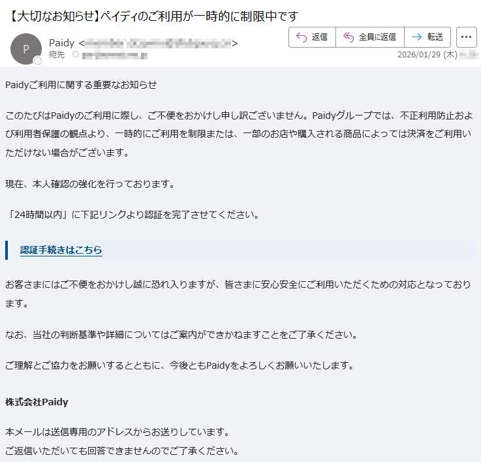This screenshot has width=481, height=462.
Task: Click the 返信 (Reply) button
Action: 312,37
